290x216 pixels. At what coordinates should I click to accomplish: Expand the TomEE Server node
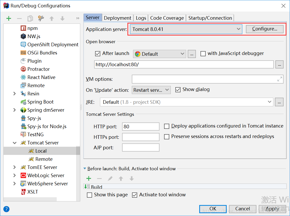coord(14,167)
